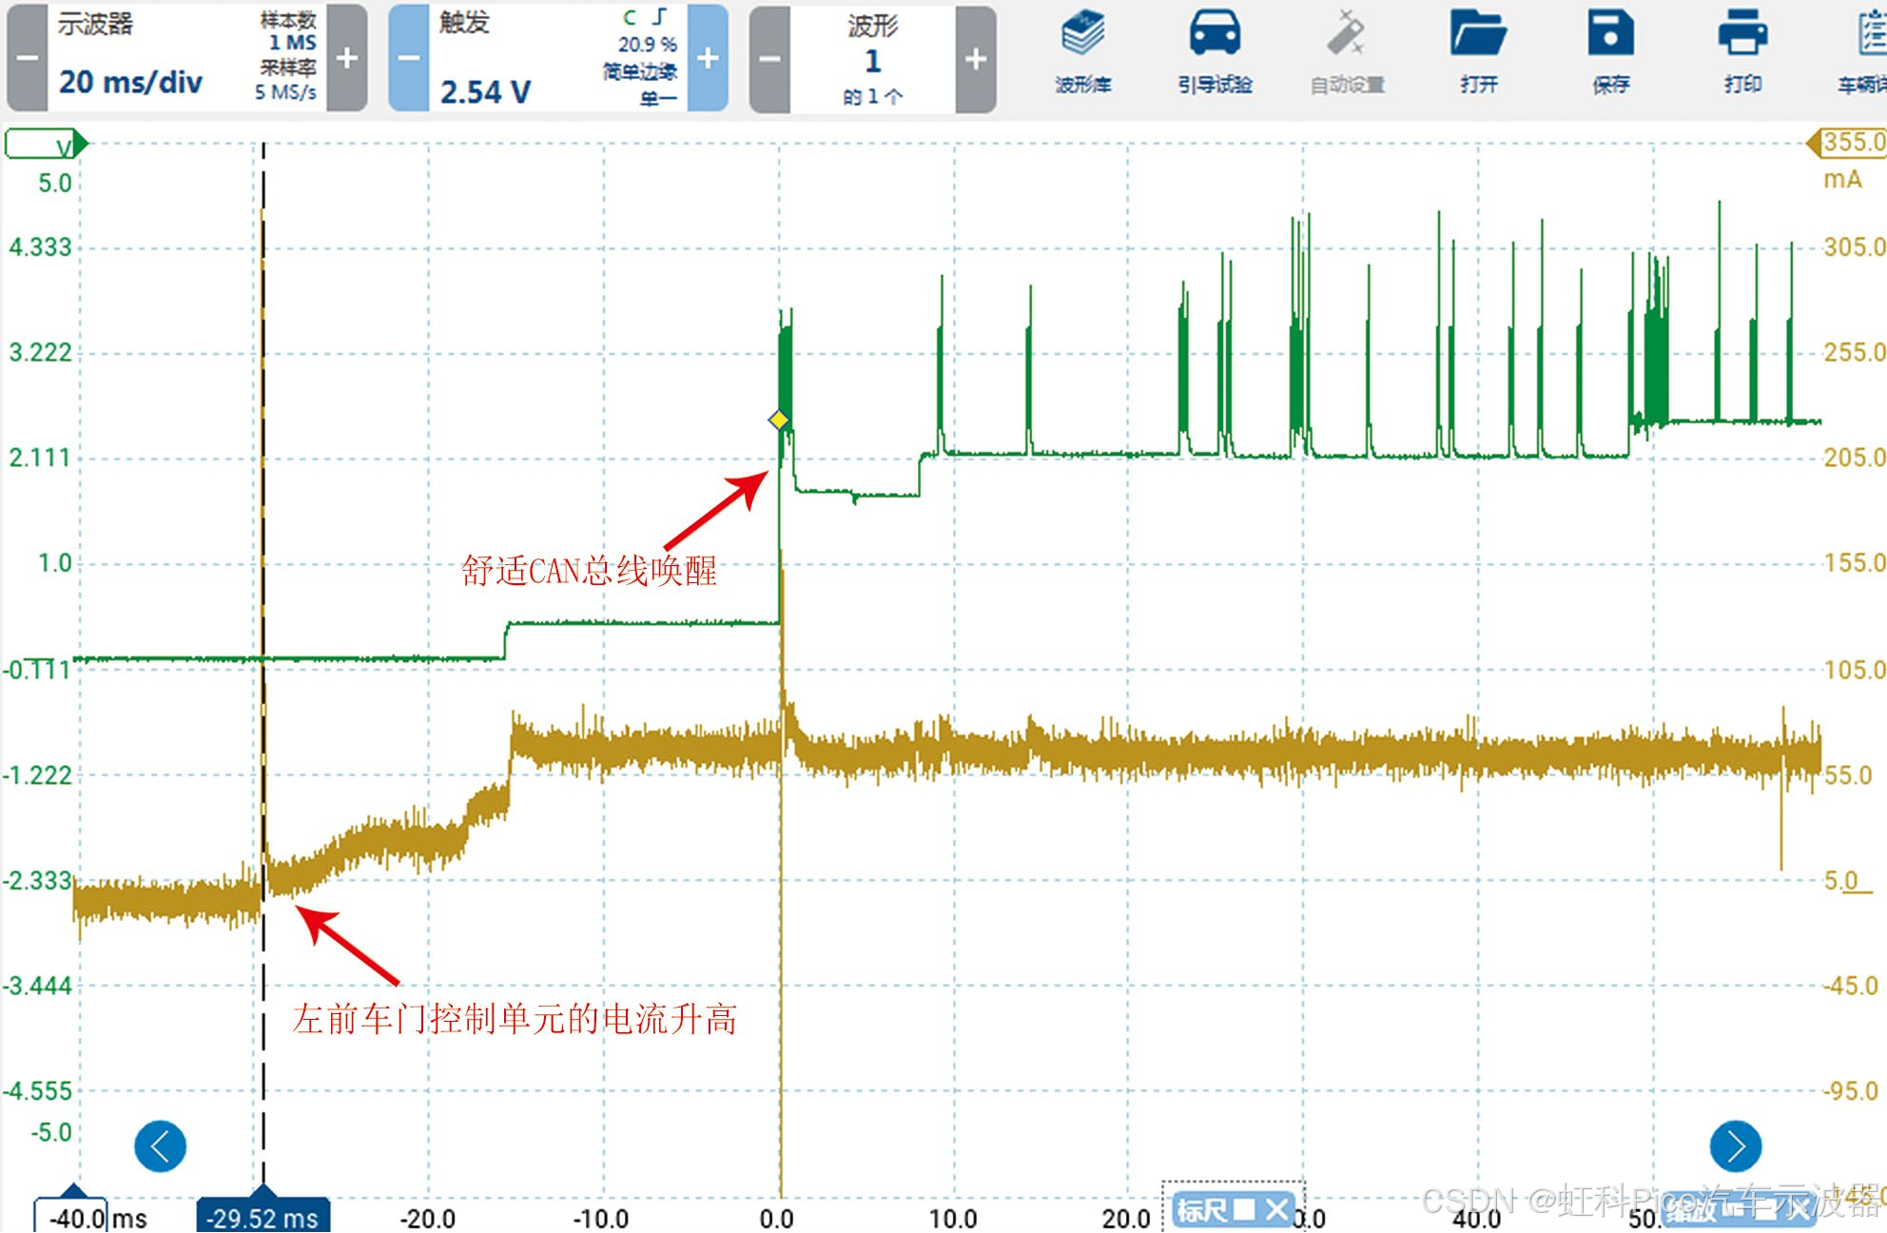
Task: Step to the previous waveform buffer with minus
Action: pyautogui.click(x=769, y=59)
